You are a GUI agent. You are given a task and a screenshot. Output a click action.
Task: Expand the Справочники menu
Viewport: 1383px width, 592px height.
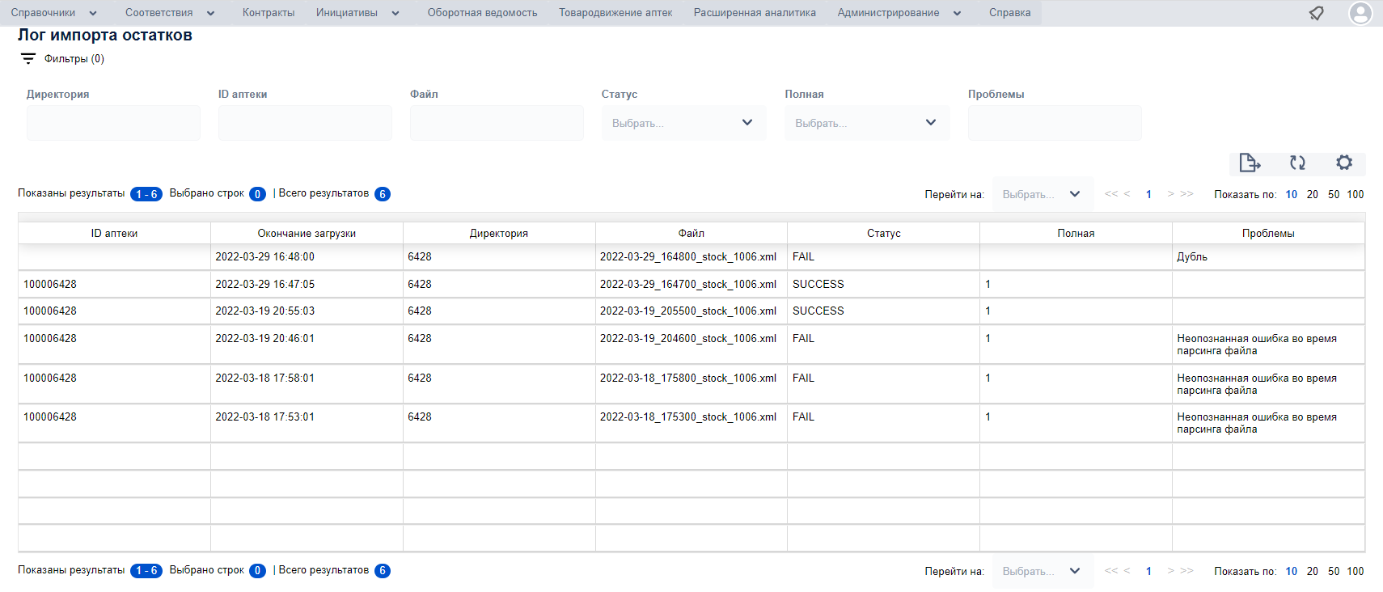(53, 13)
